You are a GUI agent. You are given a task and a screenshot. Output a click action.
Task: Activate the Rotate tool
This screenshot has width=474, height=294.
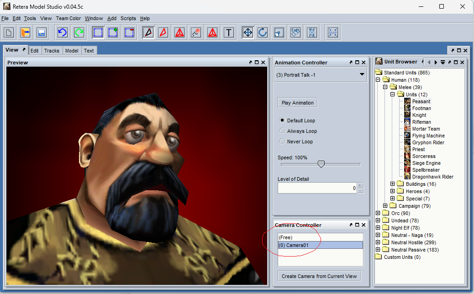coord(263,32)
